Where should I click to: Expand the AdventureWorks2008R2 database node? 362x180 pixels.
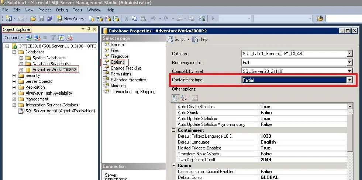pos(21,70)
